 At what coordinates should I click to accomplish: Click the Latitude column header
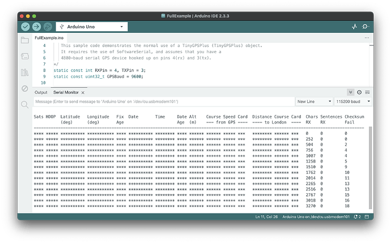tap(70, 120)
